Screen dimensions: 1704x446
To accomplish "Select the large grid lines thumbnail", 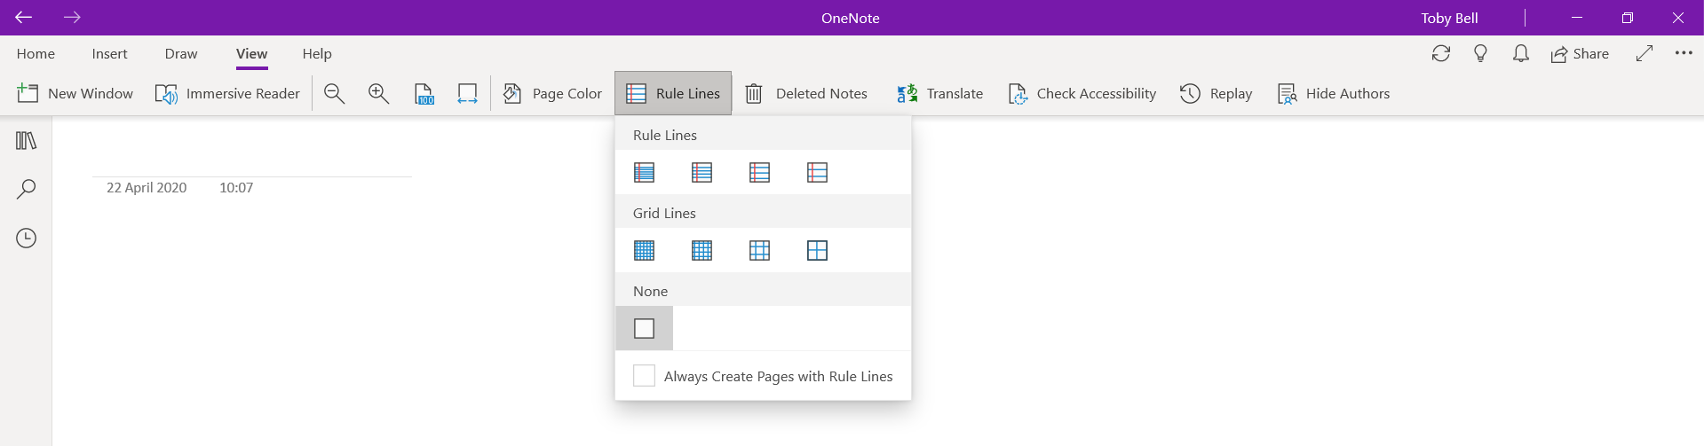I will 817,250.
